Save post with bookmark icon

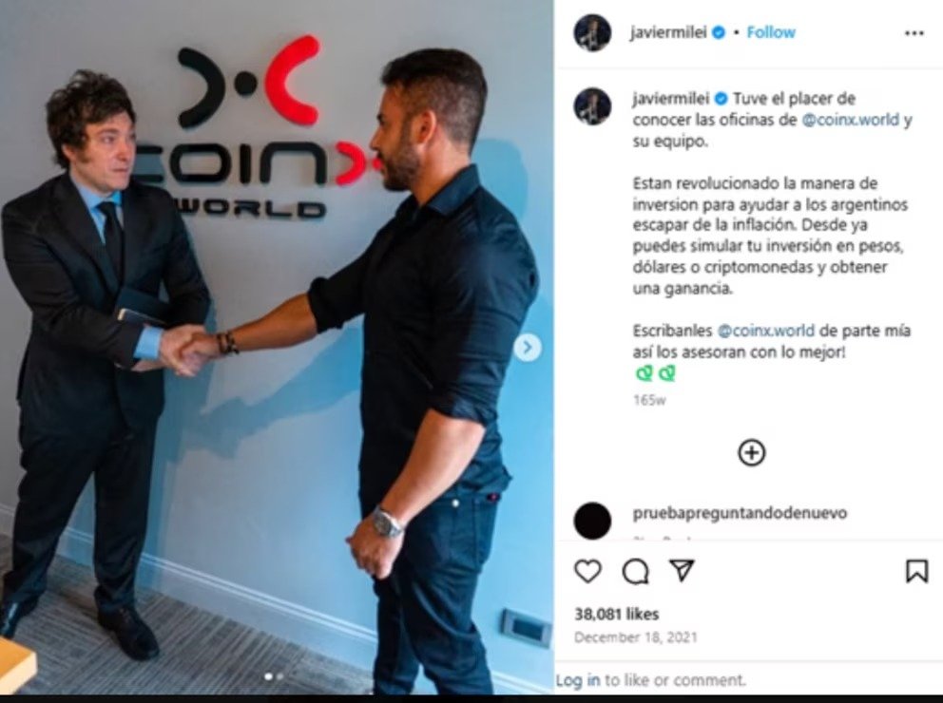[916, 571]
